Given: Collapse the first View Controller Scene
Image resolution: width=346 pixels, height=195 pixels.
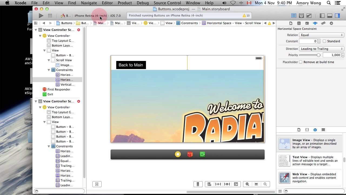Looking at the screenshot, I should pyautogui.click(x=36, y=30).
